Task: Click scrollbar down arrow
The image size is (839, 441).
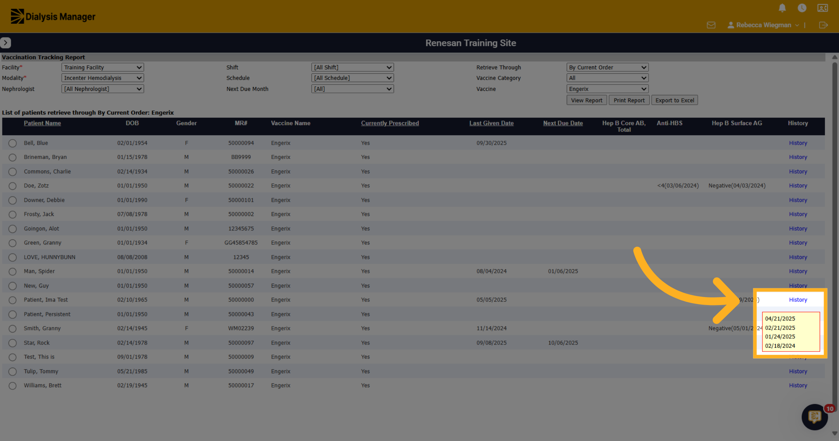Action: [x=835, y=434]
